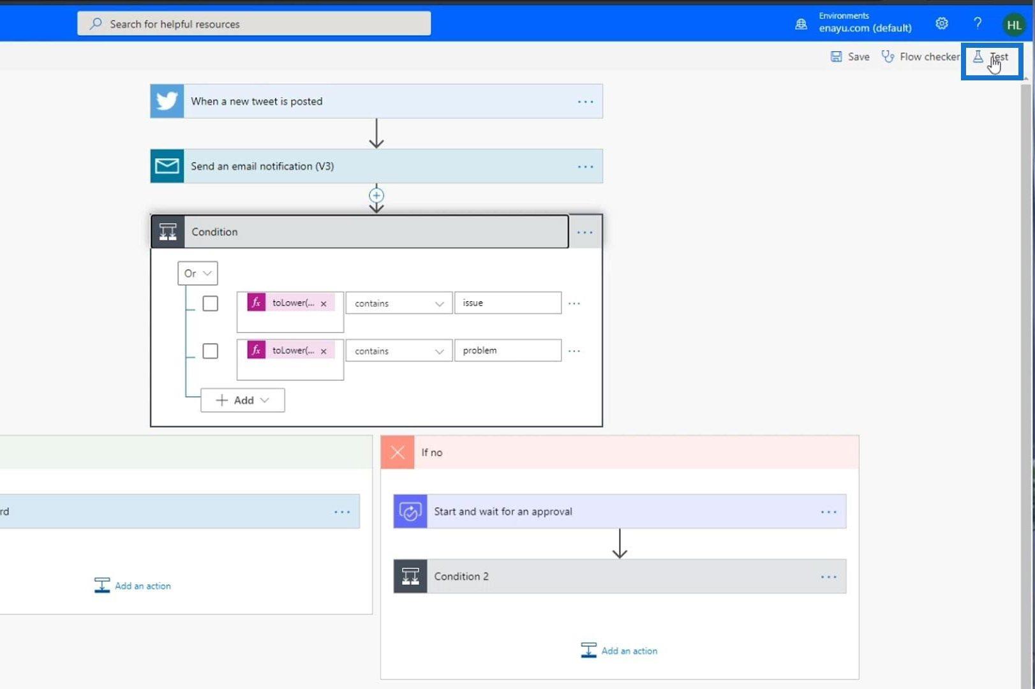Screen dimensions: 1035x689
Task: Click the issue value field
Action: point(508,303)
